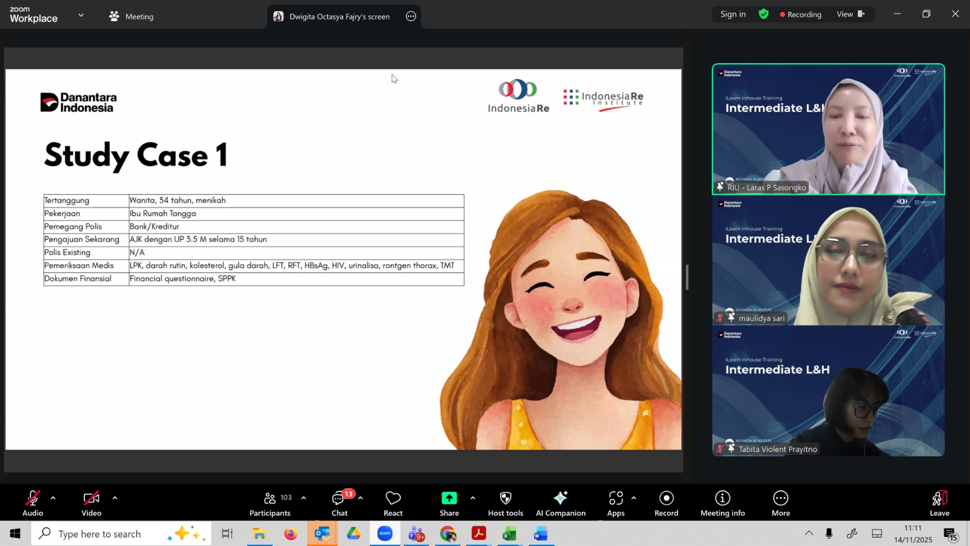
Task: Leave the meeting
Action: pos(939,503)
